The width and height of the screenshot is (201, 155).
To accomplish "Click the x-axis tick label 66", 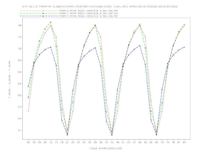I will click(x=151, y=142).
